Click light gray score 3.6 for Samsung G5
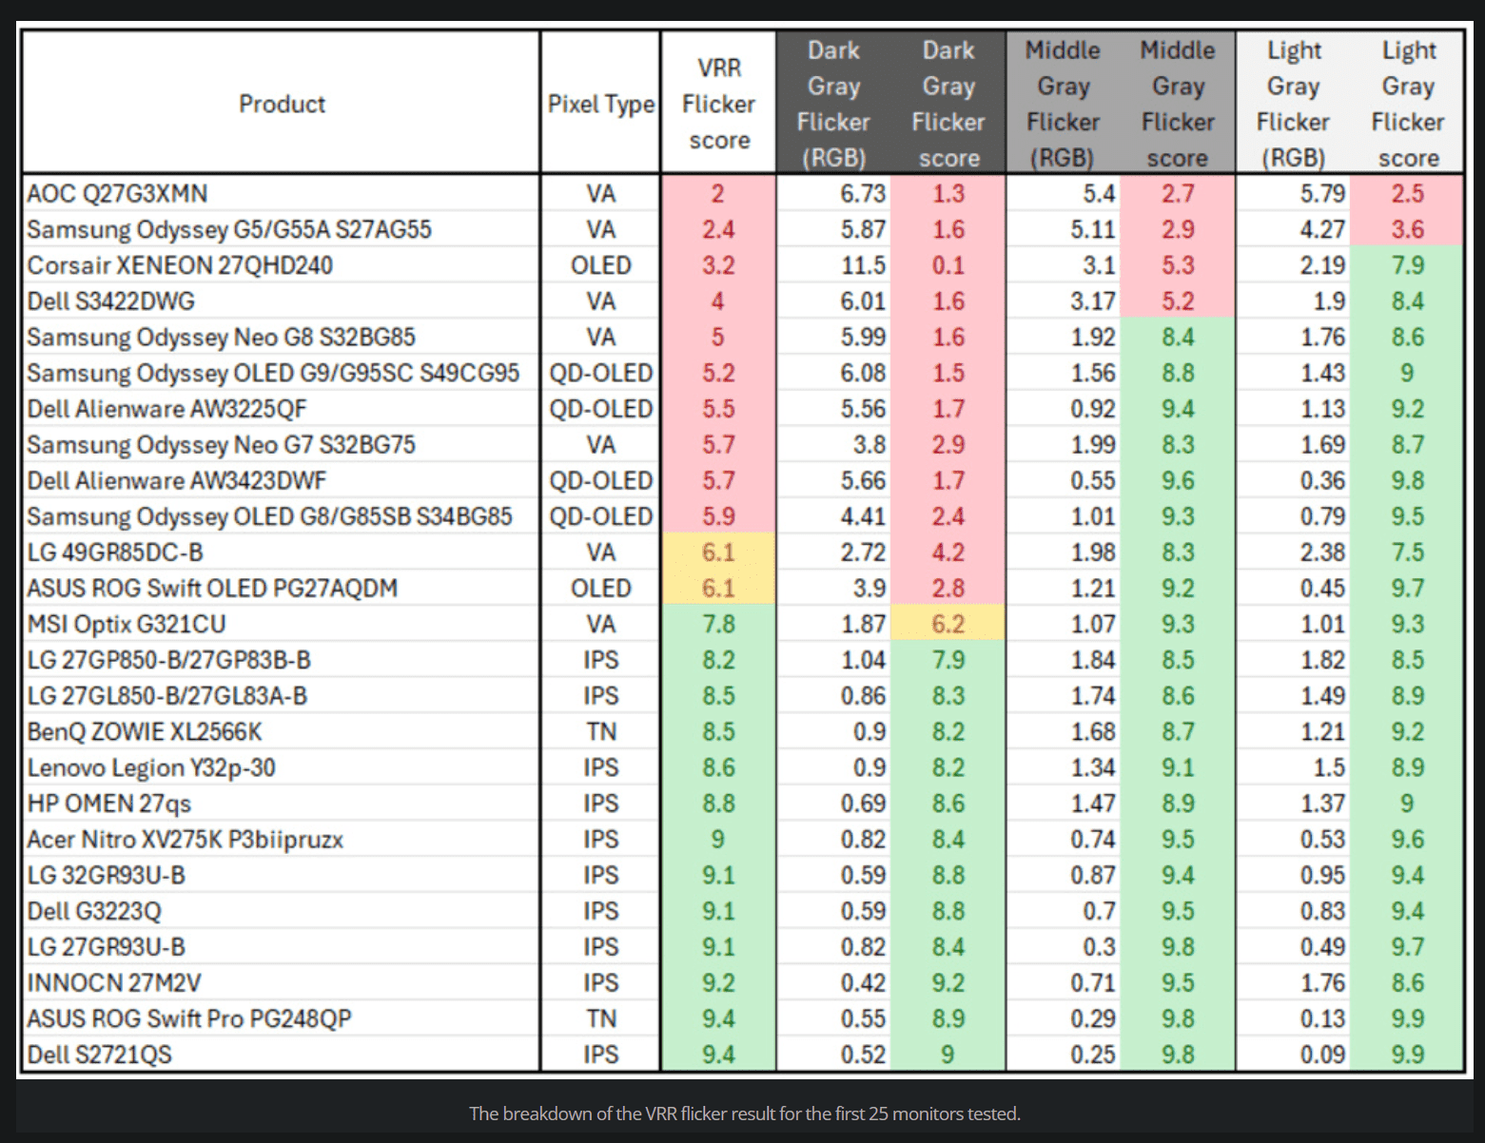The image size is (1485, 1143). tap(1407, 230)
